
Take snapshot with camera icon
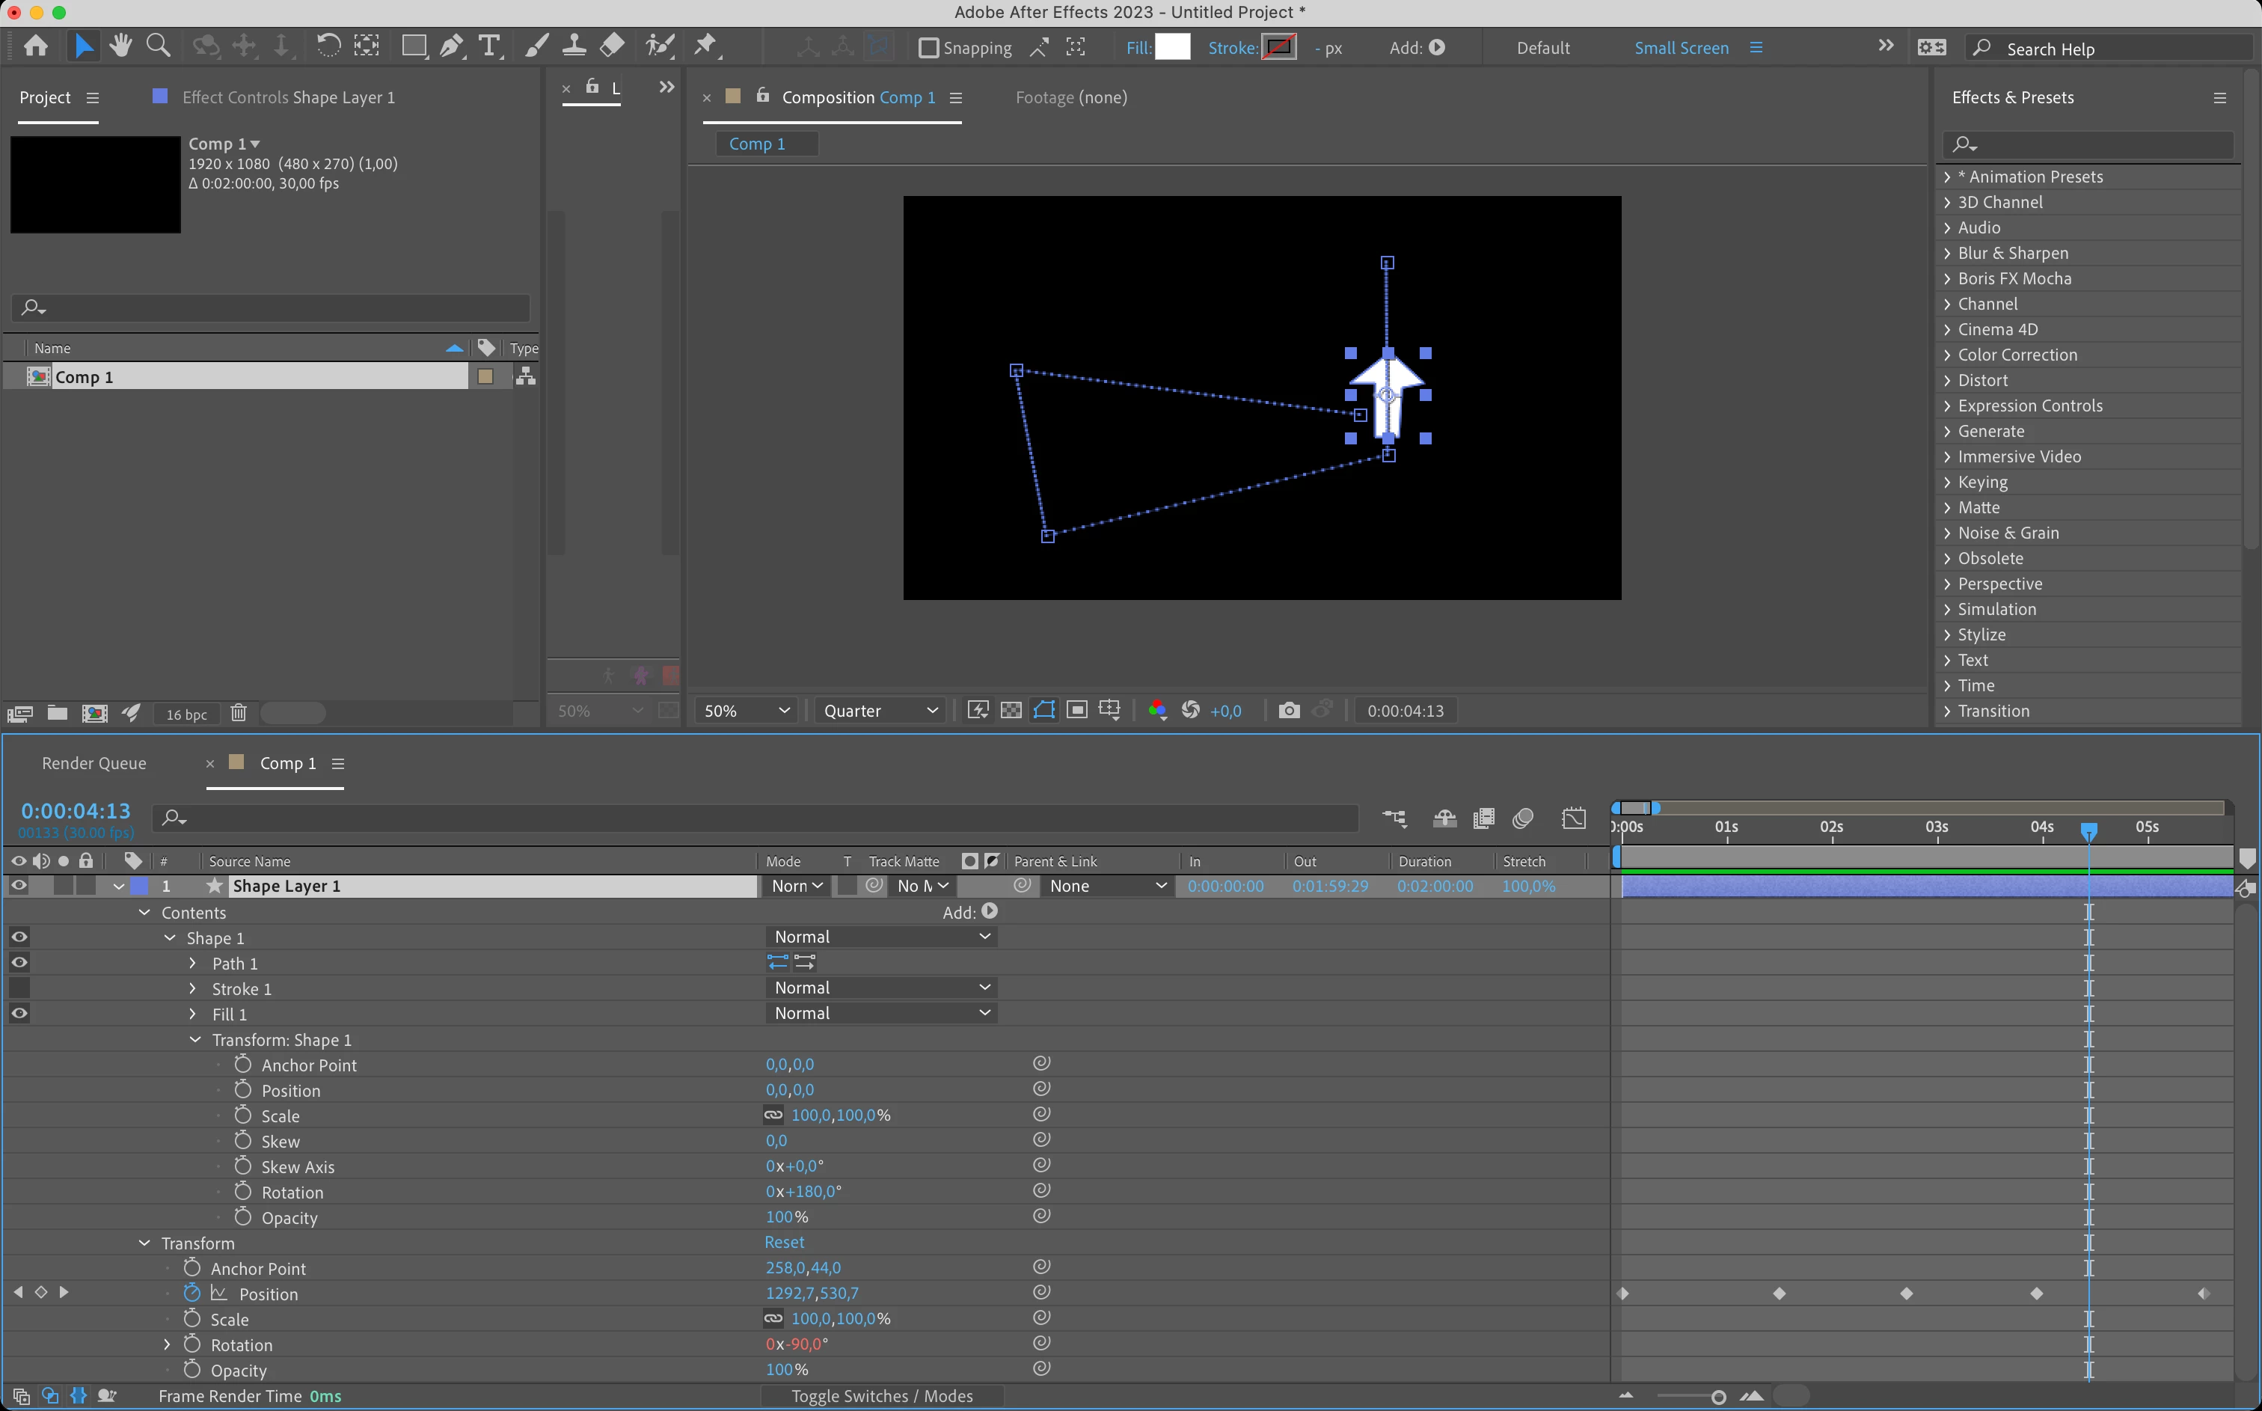[1288, 710]
